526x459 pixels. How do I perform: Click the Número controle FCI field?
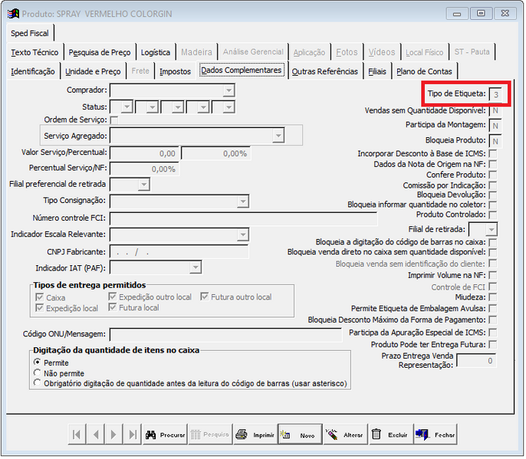(x=243, y=218)
